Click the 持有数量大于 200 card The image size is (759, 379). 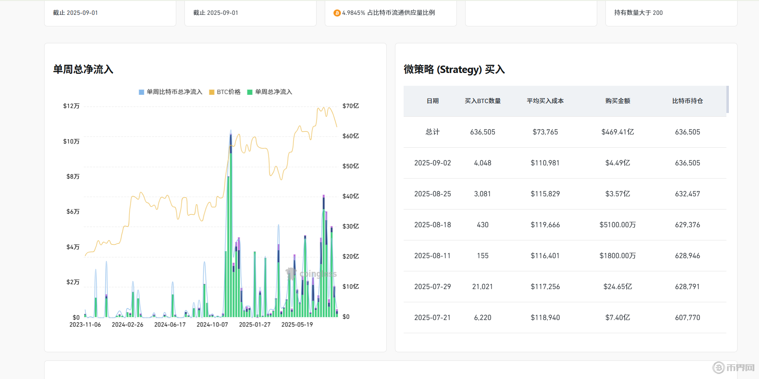point(671,13)
